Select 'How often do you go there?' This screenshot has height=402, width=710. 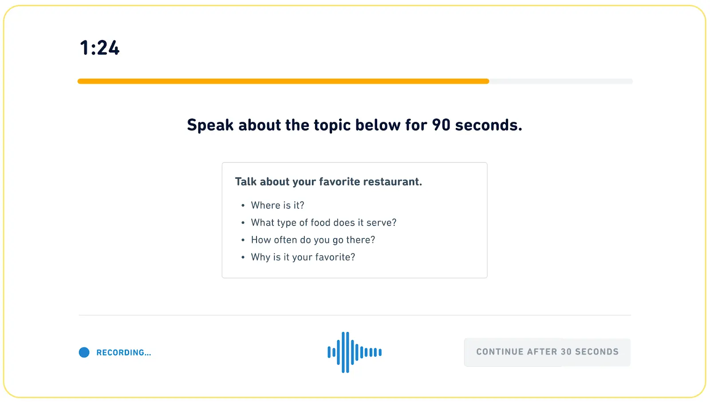click(313, 240)
